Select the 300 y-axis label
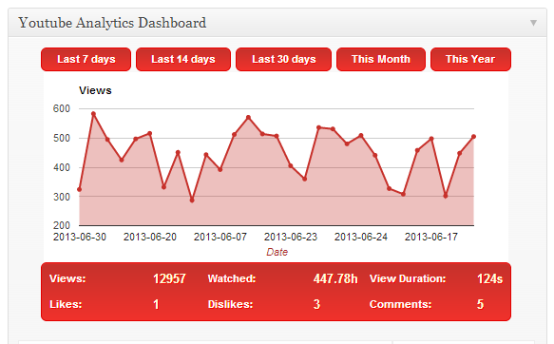The width and height of the screenshot is (554, 344). click(x=62, y=197)
